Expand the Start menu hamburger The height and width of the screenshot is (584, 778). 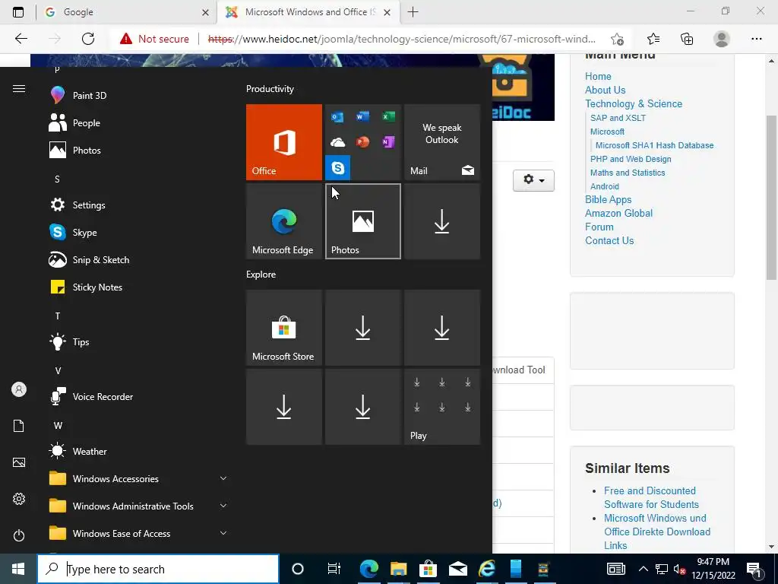19,88
